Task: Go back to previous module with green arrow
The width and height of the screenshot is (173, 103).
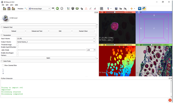Action: pos(57,8)
